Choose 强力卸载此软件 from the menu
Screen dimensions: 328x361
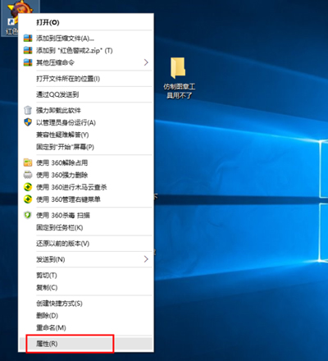click(85, 110)
